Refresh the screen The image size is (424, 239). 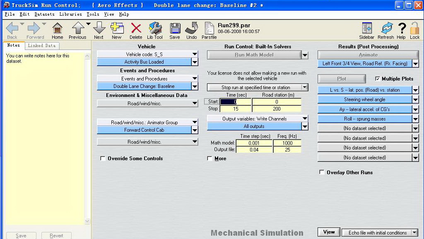click(x=387, y=28)
